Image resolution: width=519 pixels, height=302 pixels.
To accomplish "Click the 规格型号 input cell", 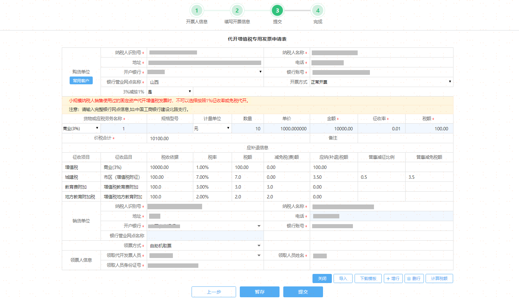I will 170,128.
